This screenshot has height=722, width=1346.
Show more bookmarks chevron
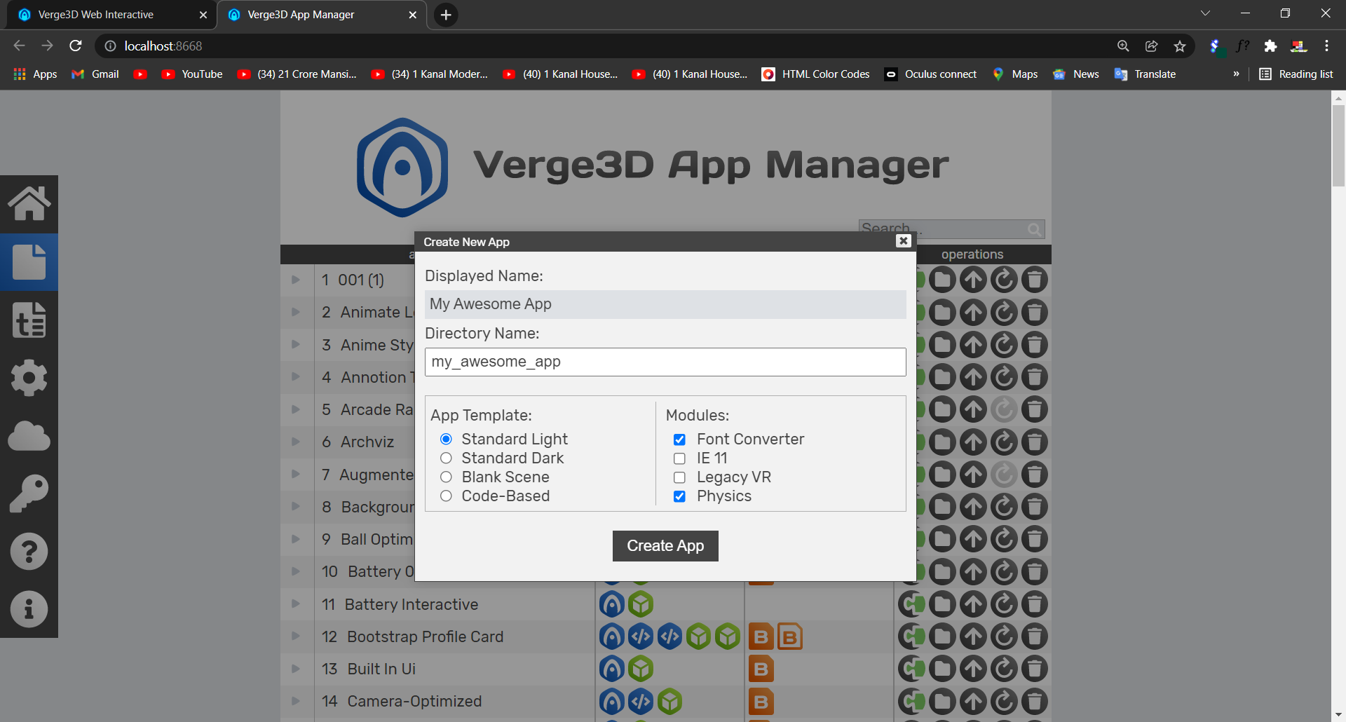[x=1236, y=74]
